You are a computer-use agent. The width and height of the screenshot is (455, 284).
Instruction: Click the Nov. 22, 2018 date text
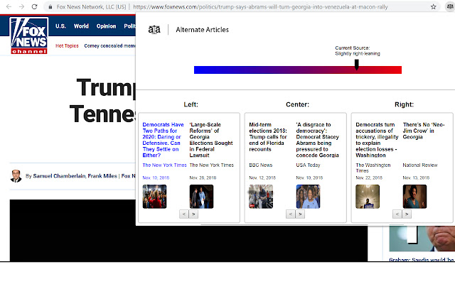pos(369,177)
